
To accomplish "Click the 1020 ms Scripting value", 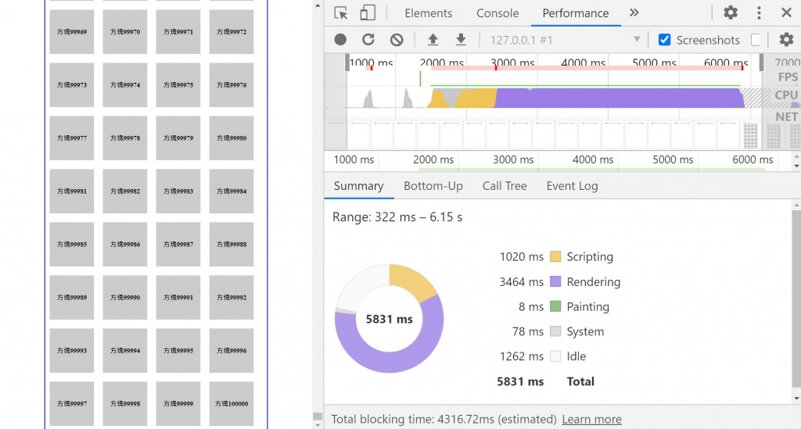I will click(521, 256).
